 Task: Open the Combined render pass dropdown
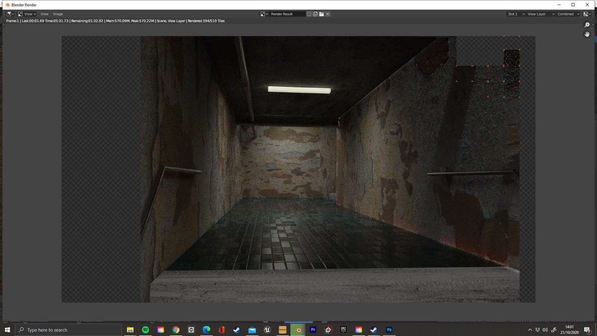[569, 14]
